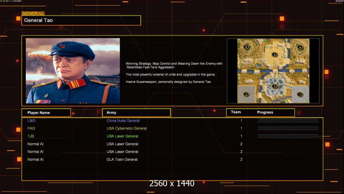Screen dimensions: 344x194
Task: Click start position marker 3 on minimap
Action: 274,86
